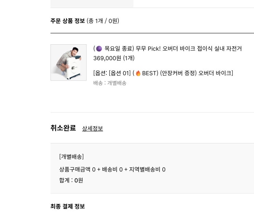Click the 배송비 0 text
This screenshot has height=213, width=254.
coord(112,169)
